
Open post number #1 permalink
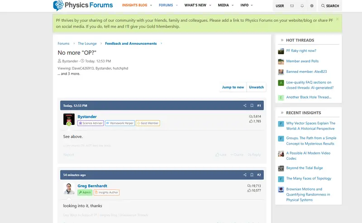point(259,105)
